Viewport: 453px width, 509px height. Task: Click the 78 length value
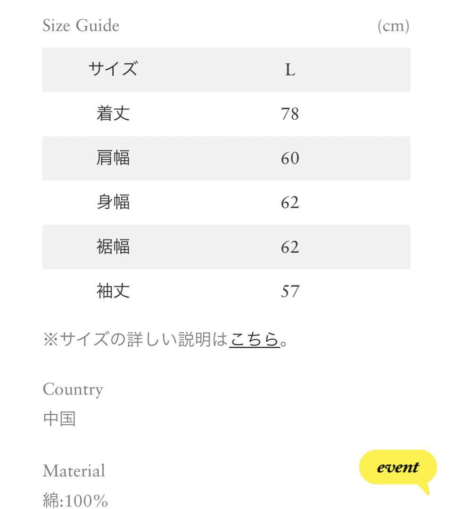click(289, 114)
